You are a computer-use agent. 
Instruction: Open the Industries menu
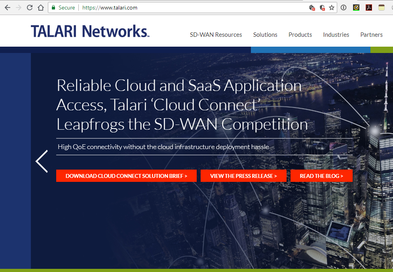[336, 34]
